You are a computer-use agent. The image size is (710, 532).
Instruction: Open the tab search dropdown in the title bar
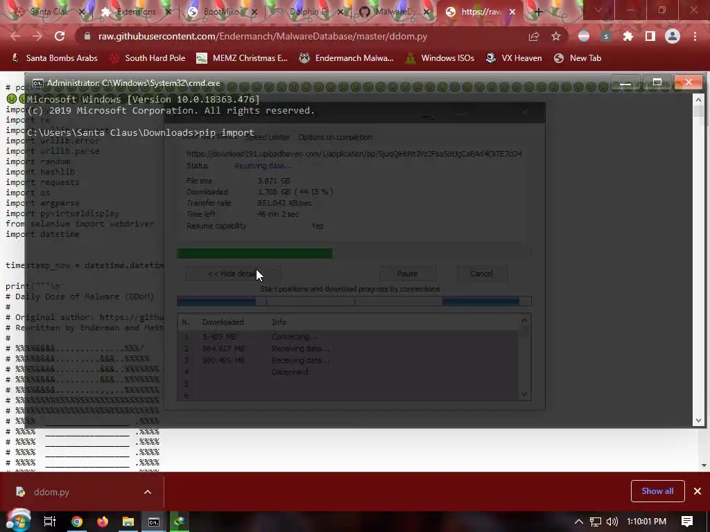[598, 10]
